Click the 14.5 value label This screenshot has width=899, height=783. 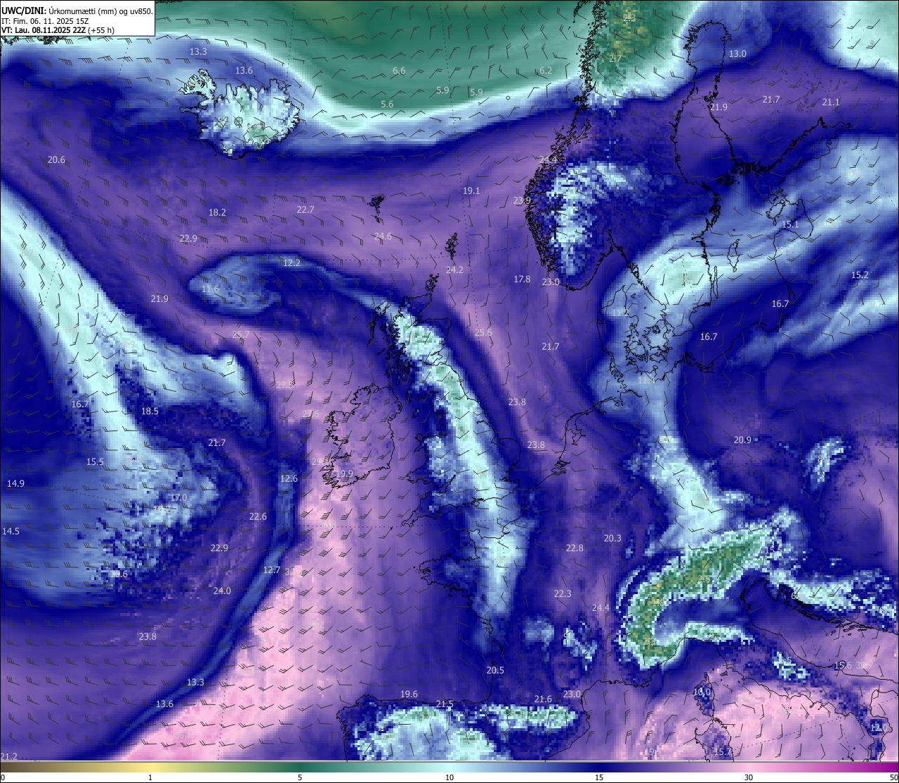(x=11, y=532)
